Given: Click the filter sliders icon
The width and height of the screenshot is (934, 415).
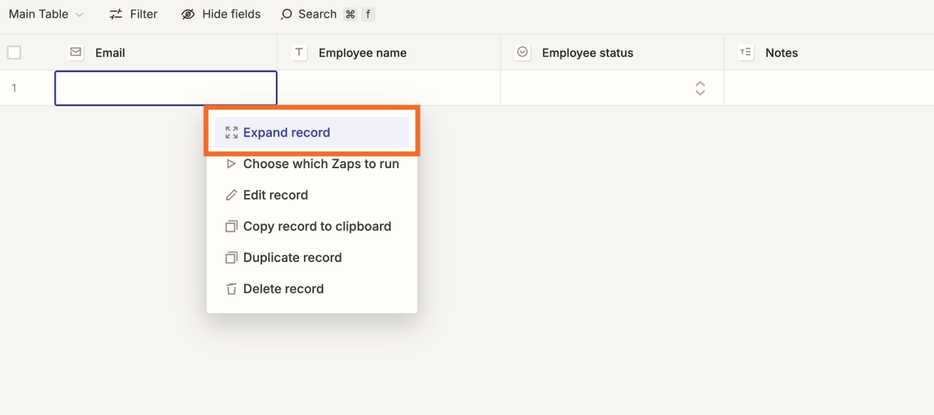Looking at the screenshot, I should click(116, 14).
